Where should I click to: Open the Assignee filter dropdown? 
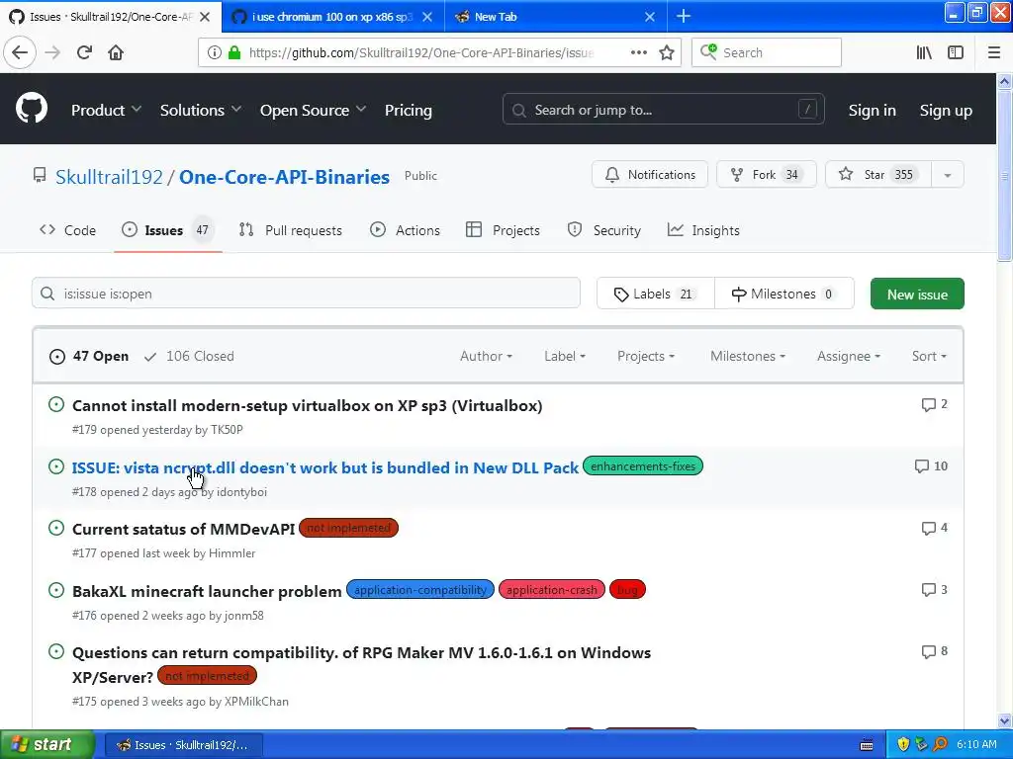[848, 356]
